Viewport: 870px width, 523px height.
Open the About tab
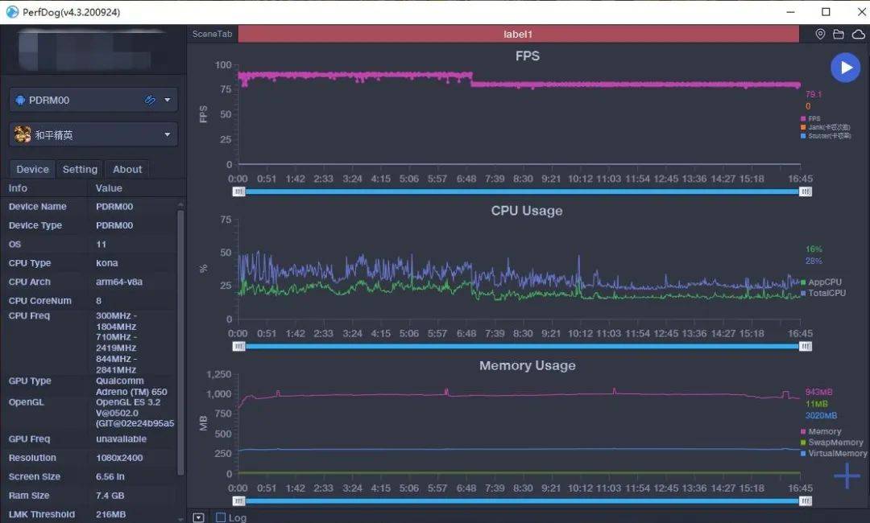coord(127,169)
